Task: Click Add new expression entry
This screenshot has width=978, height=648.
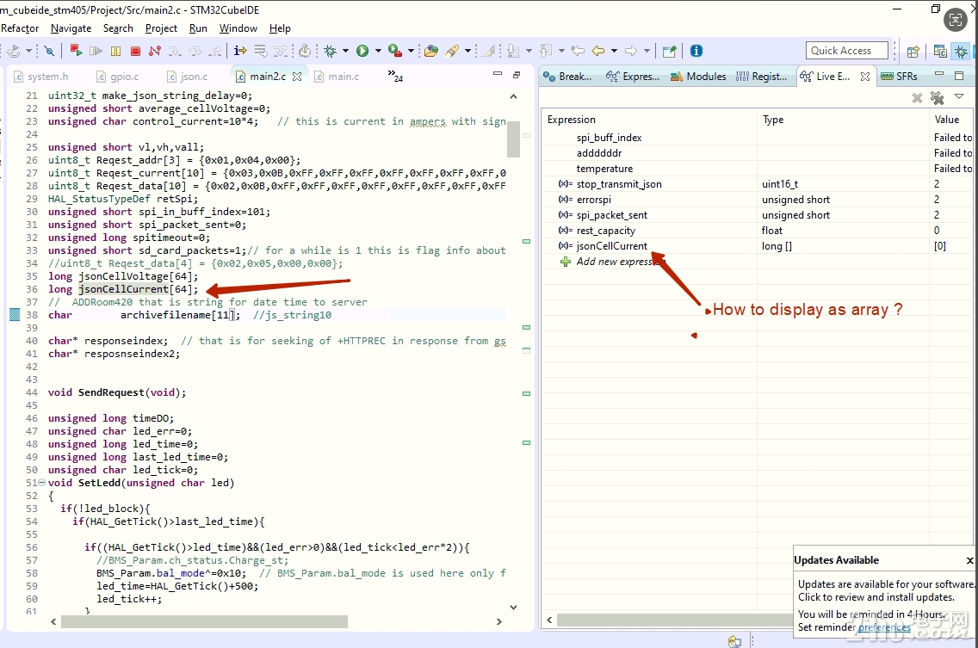Action: pos(614,262)
